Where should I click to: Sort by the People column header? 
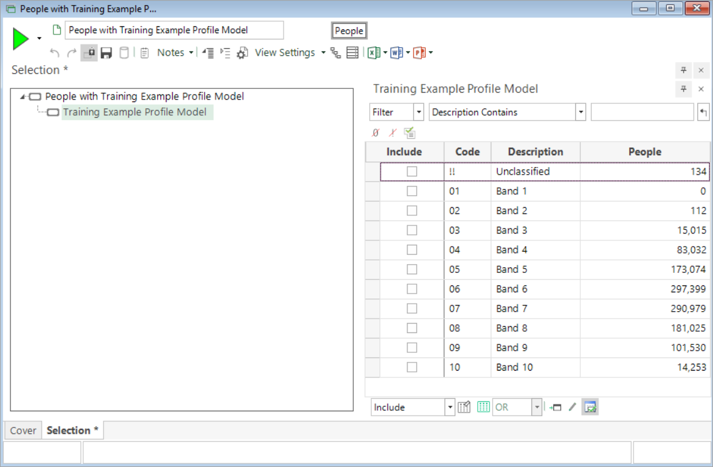[x=645, y=152]
